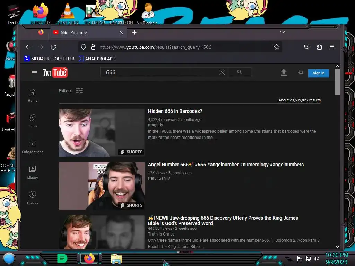This screenshot has width=355, height=266.
Task: Click the page scrollbar down arrow
Action: click(337, 247)
